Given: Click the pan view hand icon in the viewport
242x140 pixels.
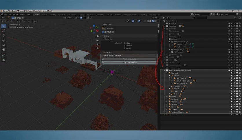Looking at the screenshot, I should point(98,40).
